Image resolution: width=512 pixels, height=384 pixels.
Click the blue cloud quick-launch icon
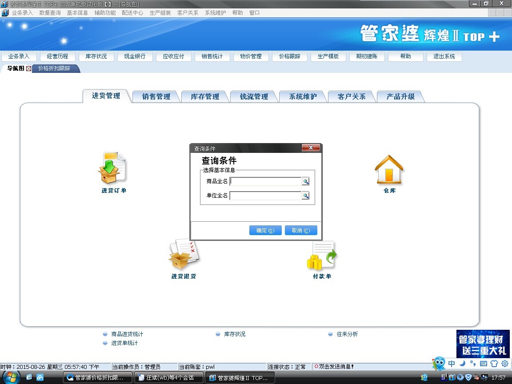40,377
